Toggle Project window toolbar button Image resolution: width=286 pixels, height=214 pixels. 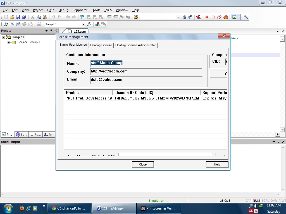[x=234, y=17]
